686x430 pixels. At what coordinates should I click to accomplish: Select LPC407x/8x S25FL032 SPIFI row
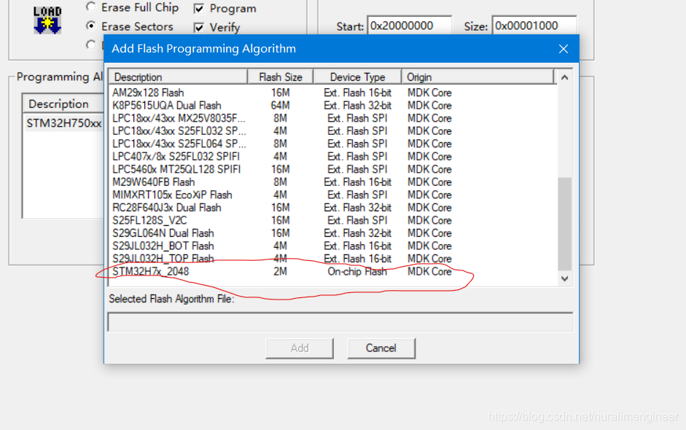tap(333, 157)
